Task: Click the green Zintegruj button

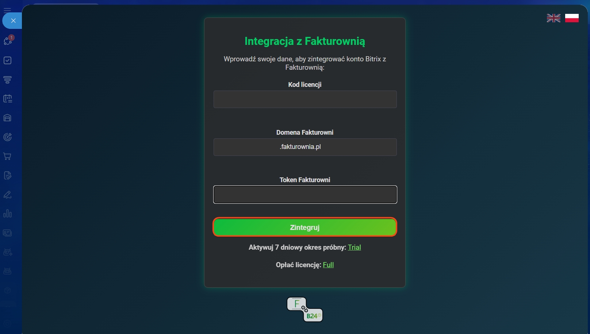Action: [305, 227]
